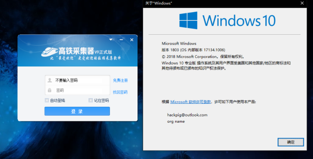
Task: Follow the 找回密码 link
Action: click(120, 92)
